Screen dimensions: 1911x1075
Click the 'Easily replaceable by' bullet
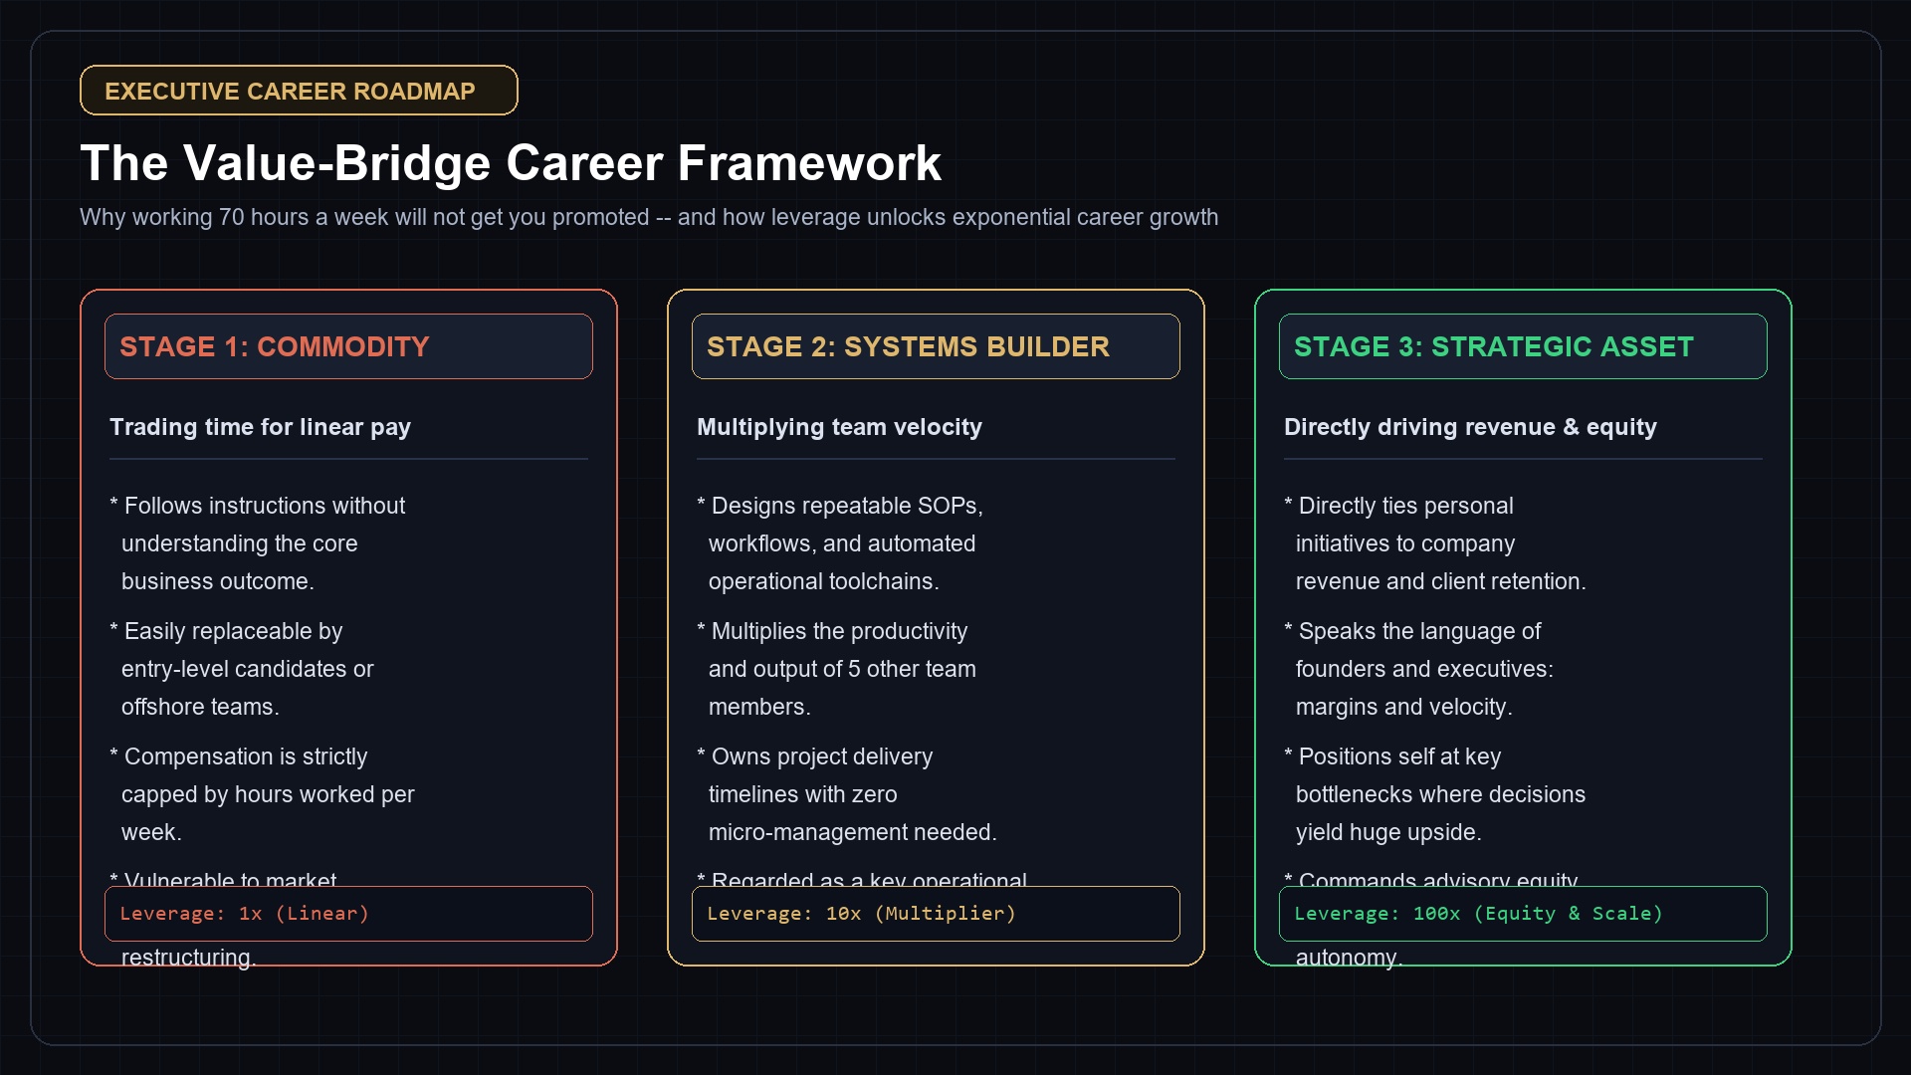[x=242, y=669]
